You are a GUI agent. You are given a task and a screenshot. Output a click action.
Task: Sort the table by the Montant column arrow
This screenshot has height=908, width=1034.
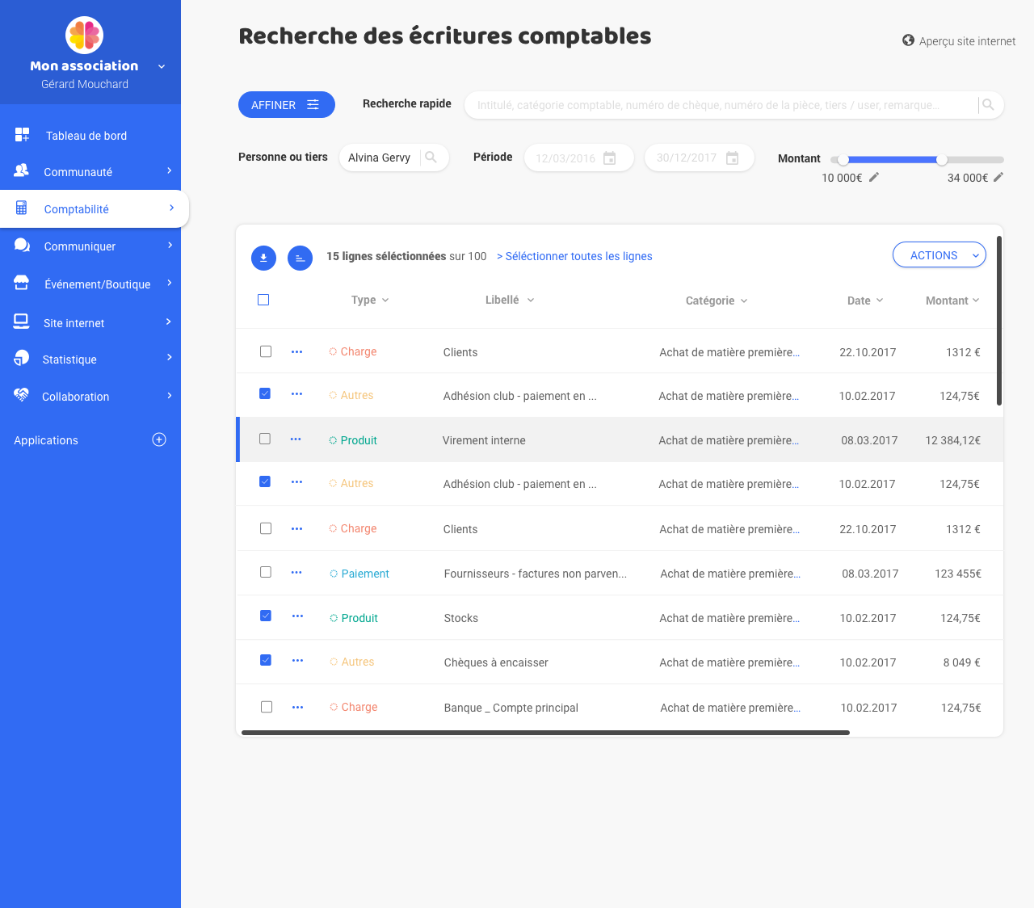pos(977,300)
